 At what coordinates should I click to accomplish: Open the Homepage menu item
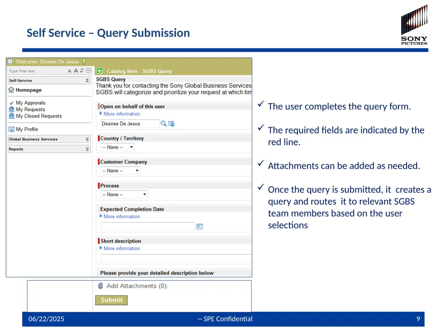coord(28,90)
